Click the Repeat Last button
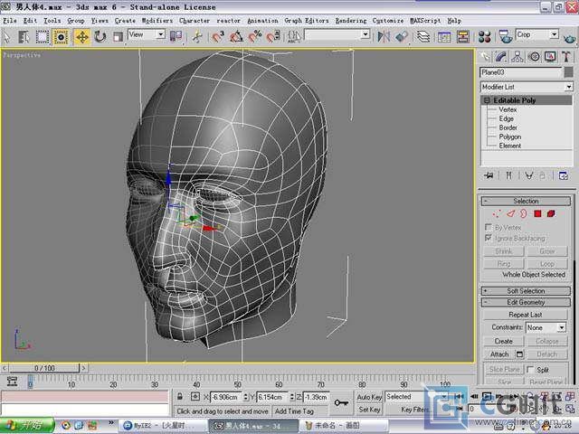 pyautogui.click(x=525, y=315)
